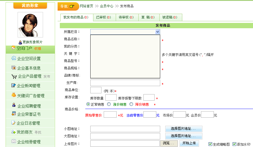The image size is (253, 147).
Task: Click the 库存报警下限数 input field
Action: click(149, 97)
